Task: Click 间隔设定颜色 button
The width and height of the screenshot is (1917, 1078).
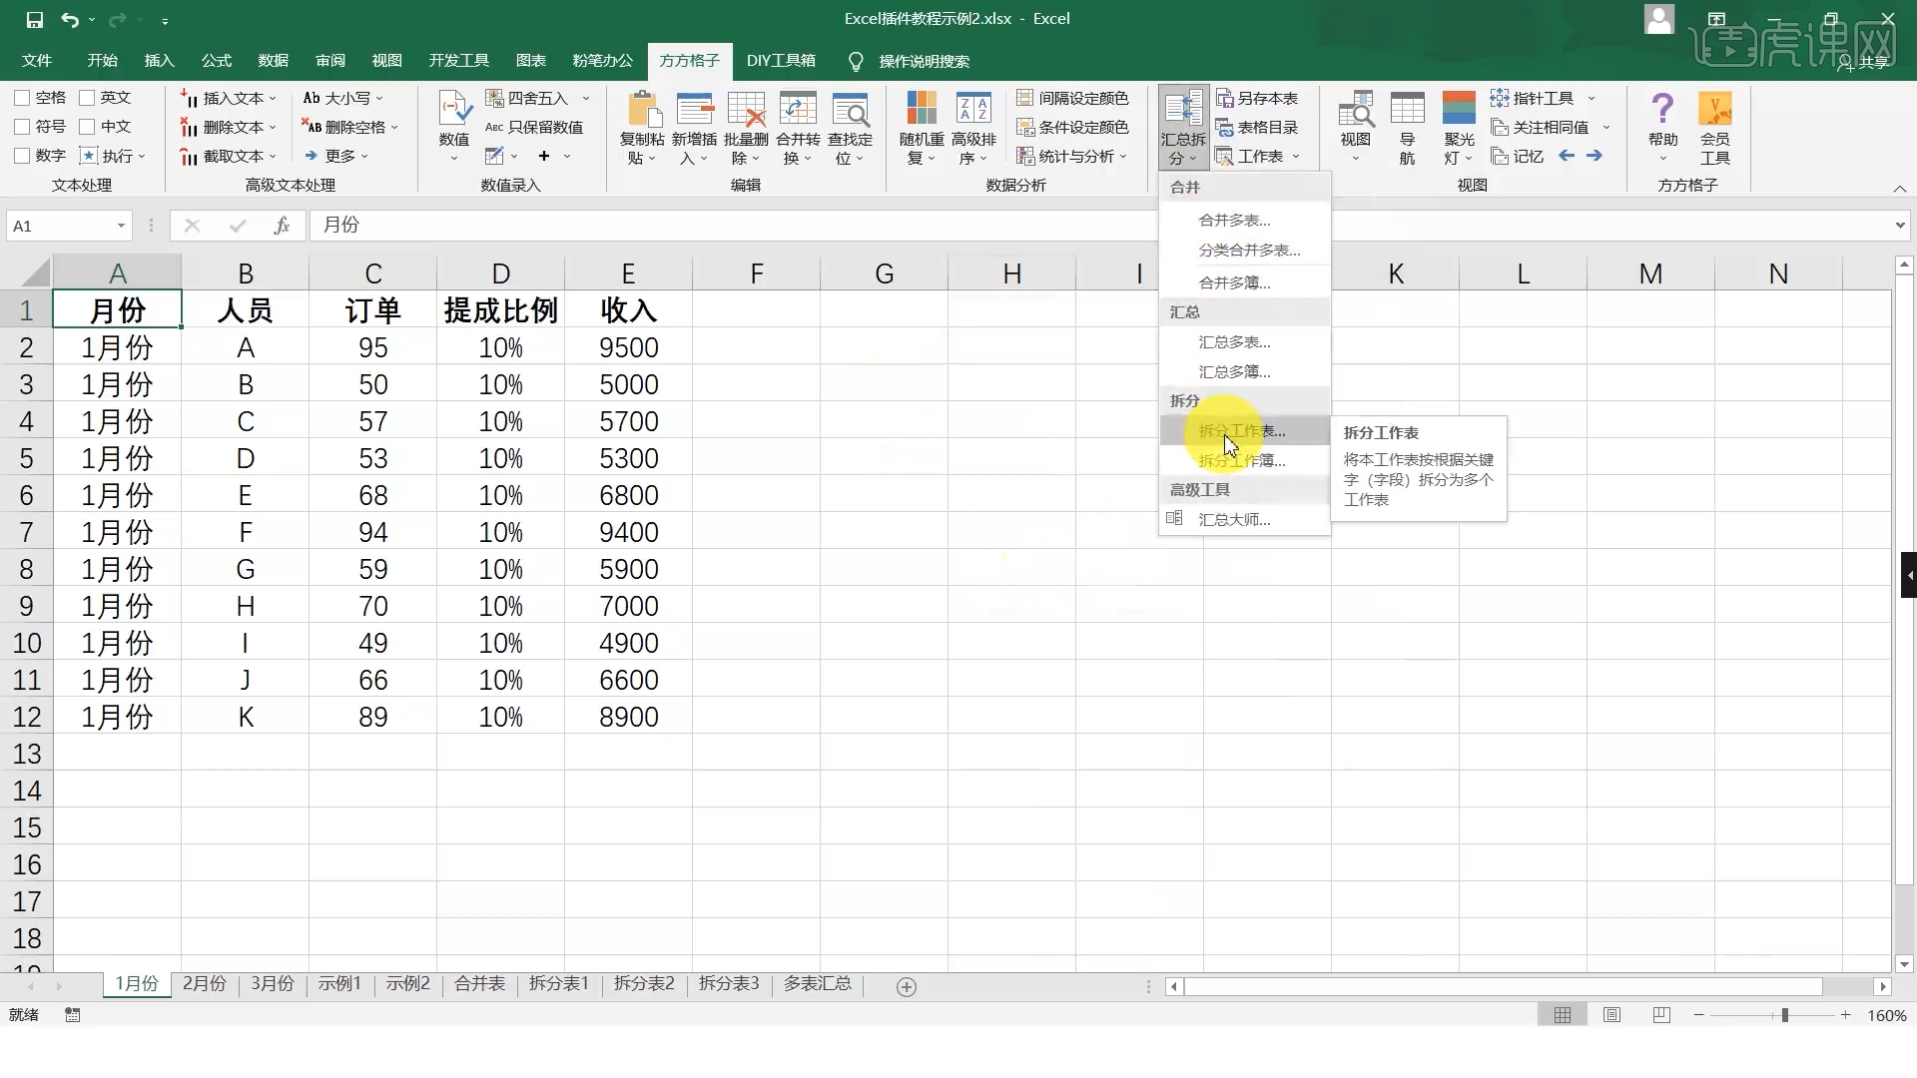Action: (x=1072, y=98)
